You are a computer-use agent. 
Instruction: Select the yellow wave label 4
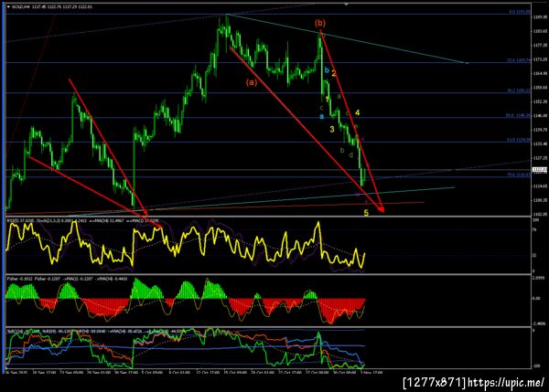click(358, 112)
